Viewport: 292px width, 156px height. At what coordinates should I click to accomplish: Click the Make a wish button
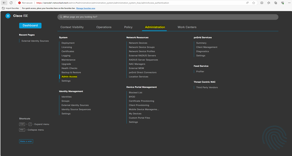tap(26, 141)
